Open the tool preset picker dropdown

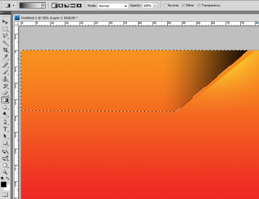14,6
